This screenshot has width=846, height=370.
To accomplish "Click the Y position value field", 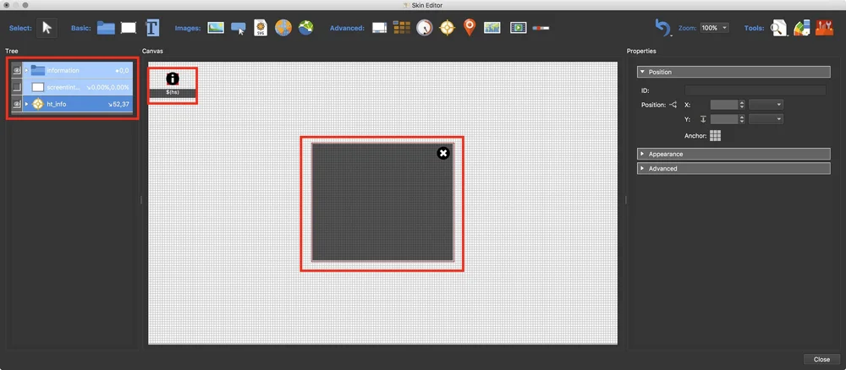I will [x=724, y=119].
